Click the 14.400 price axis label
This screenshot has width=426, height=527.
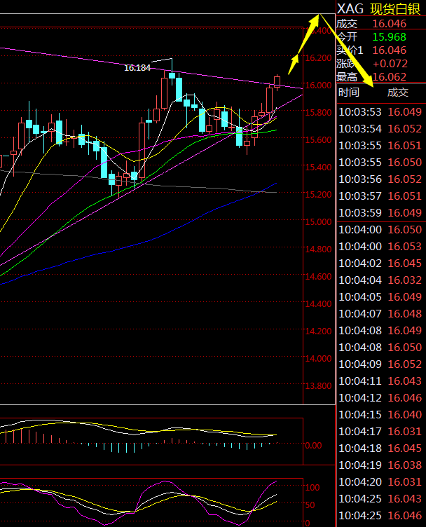pos(318,304)
